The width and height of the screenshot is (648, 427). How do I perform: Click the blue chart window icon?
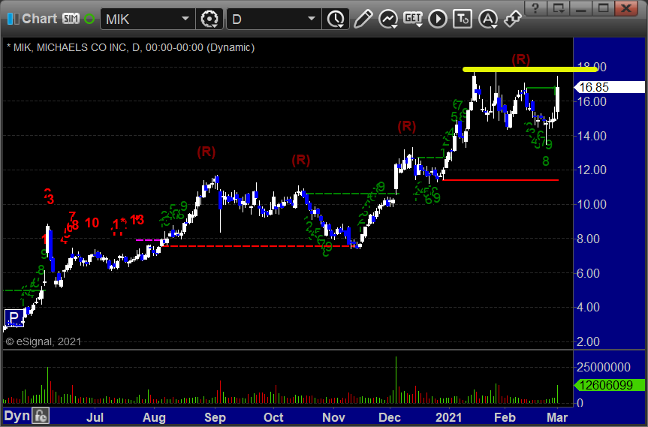(14, 19)
